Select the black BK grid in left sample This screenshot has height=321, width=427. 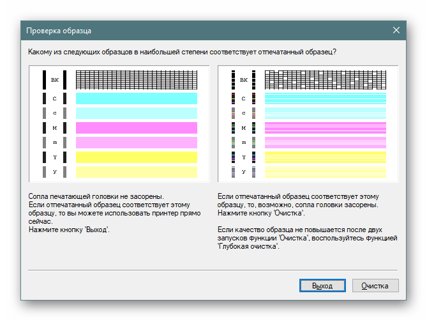coord(137,79)
